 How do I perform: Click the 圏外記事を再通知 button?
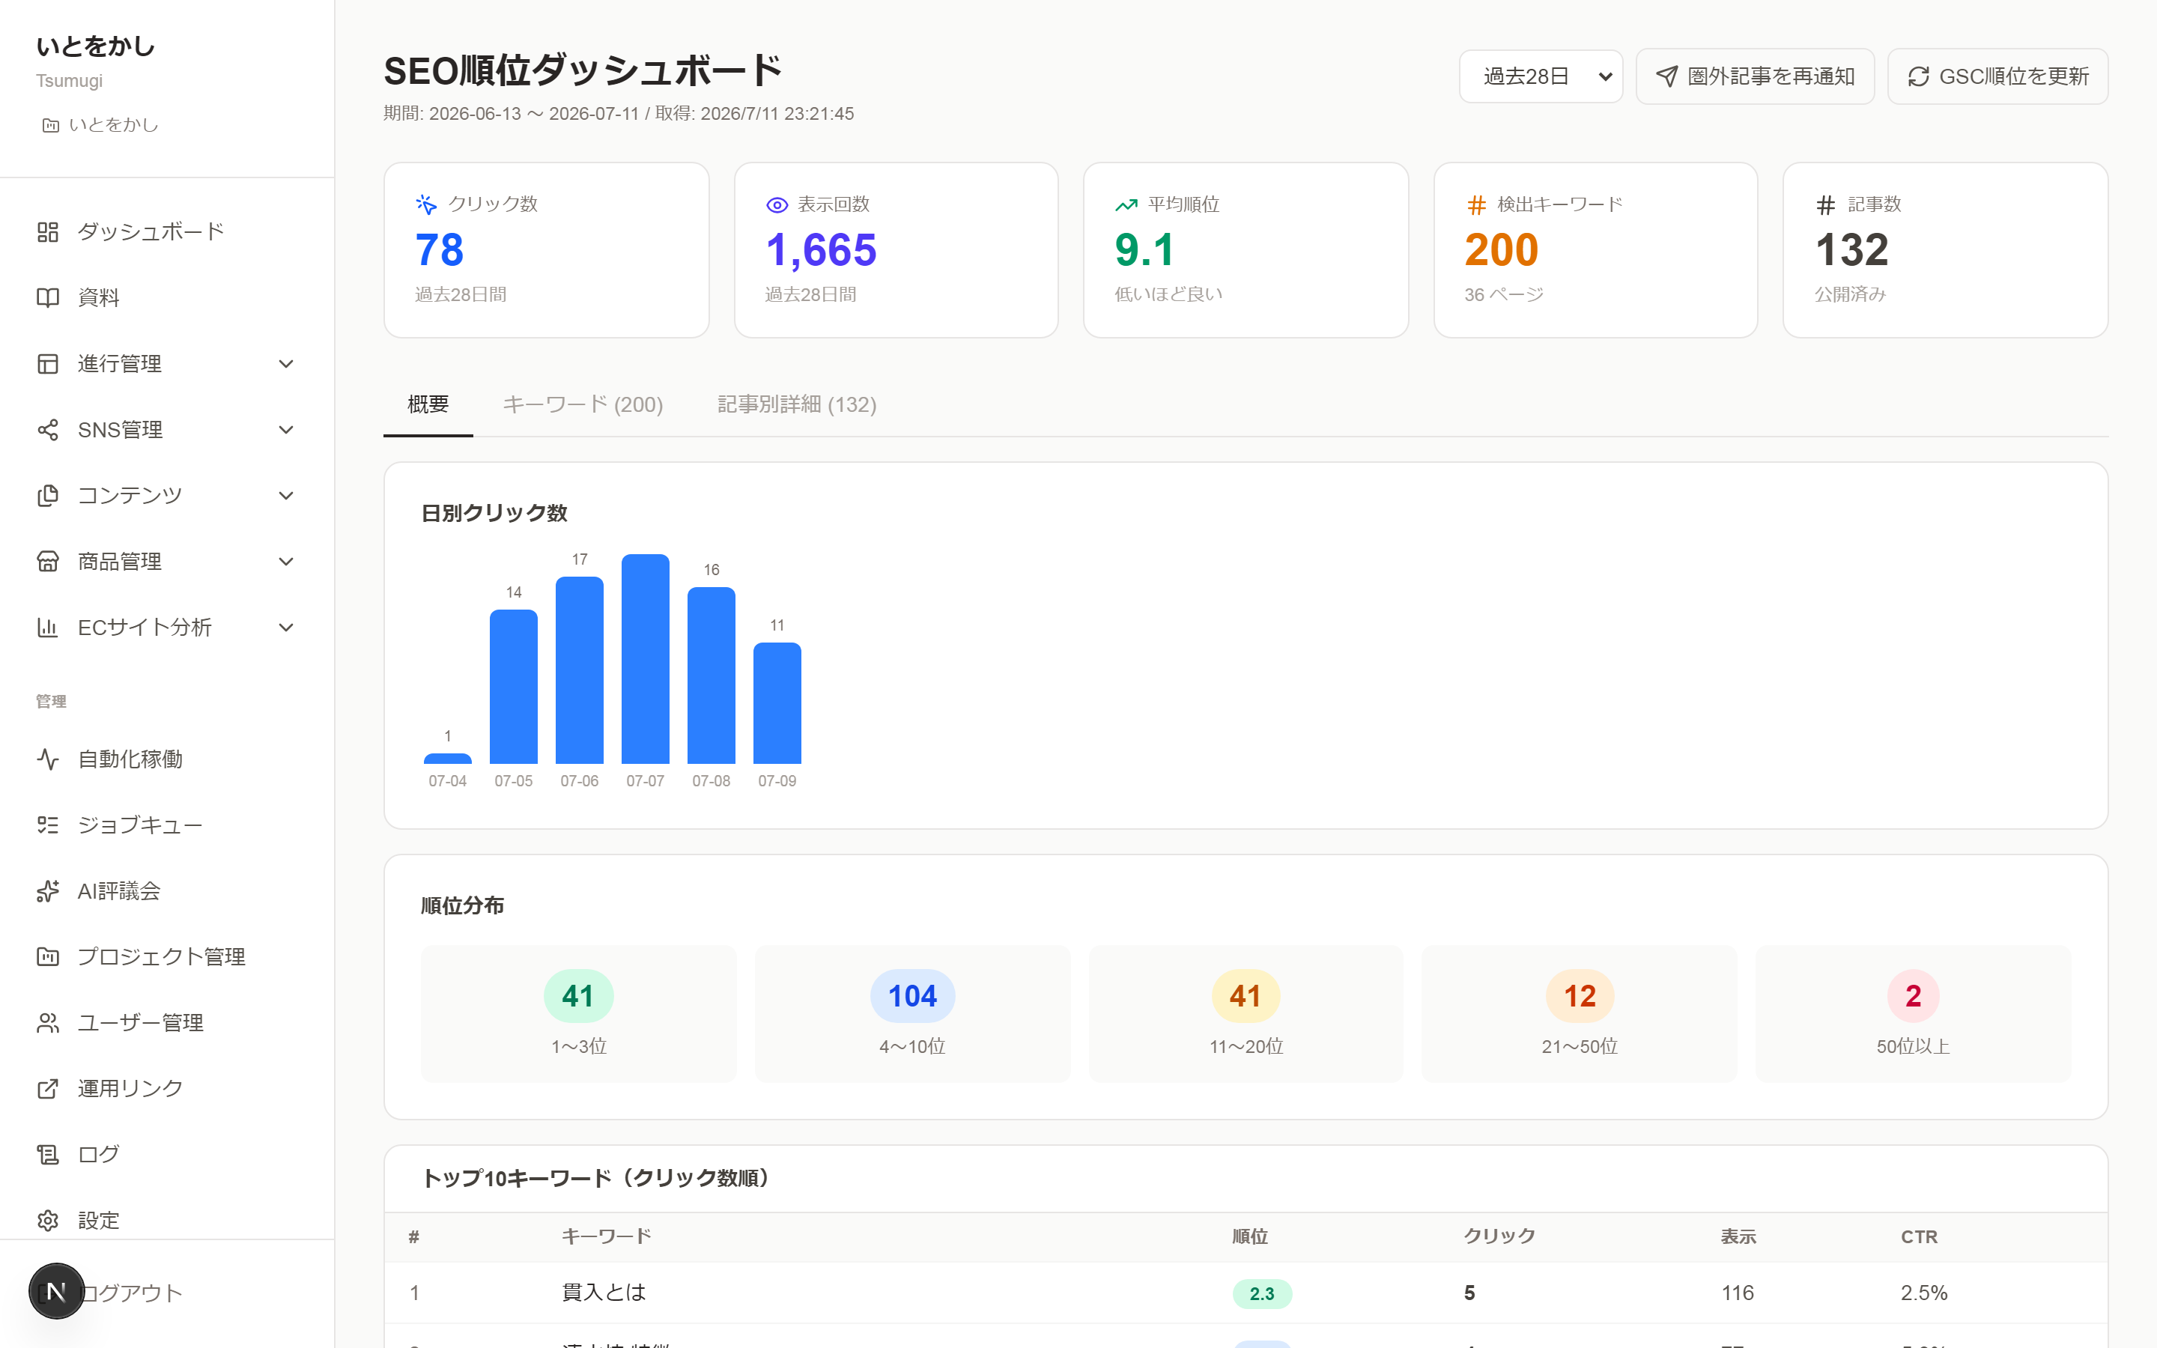1755,76
